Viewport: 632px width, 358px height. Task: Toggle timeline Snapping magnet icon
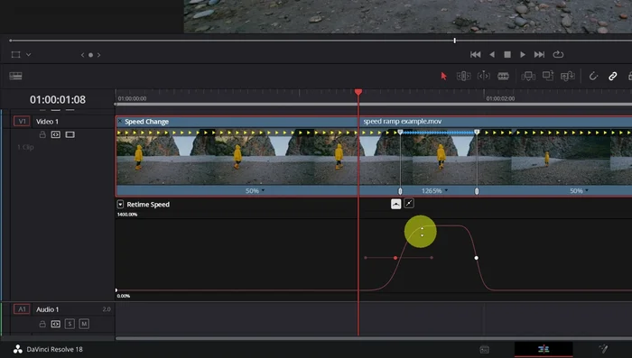(x=593, y=76)
